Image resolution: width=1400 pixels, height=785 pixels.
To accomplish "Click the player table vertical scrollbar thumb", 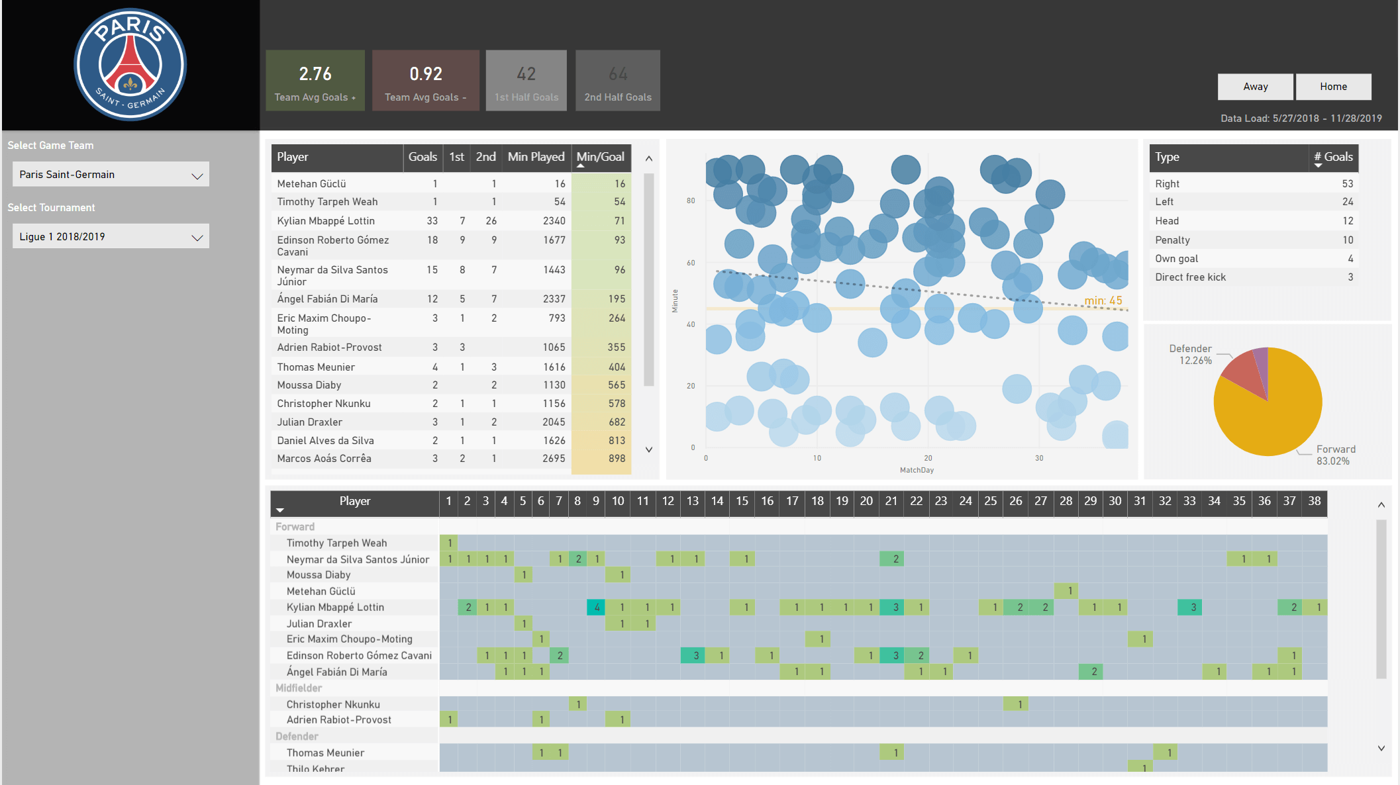I will 649,279.
